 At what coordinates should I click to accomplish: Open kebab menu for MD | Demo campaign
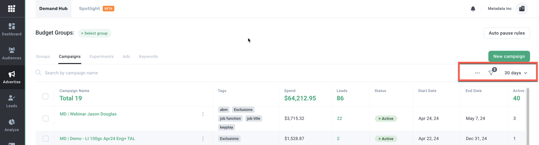coord(203,139)
